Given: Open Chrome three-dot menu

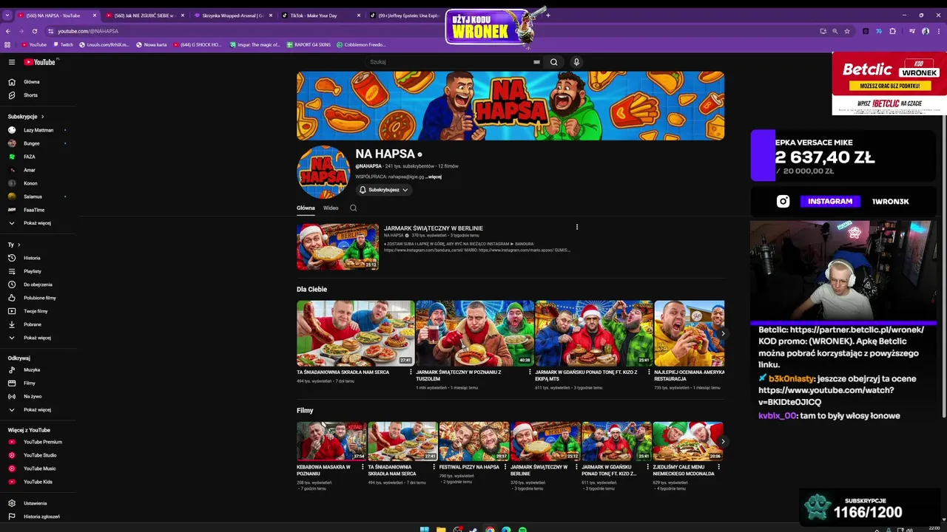Looking at the screenshot, I should click(x=938, y=31).
